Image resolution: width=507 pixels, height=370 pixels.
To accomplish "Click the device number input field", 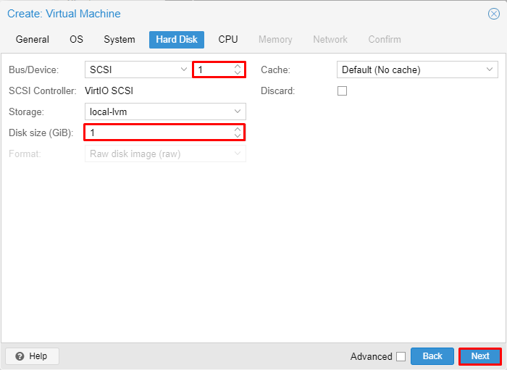I will 214,70.
